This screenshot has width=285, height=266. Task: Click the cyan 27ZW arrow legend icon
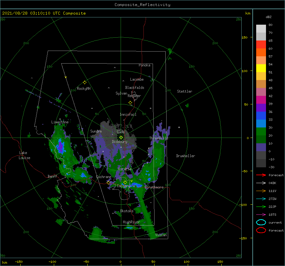click(261, 199)
